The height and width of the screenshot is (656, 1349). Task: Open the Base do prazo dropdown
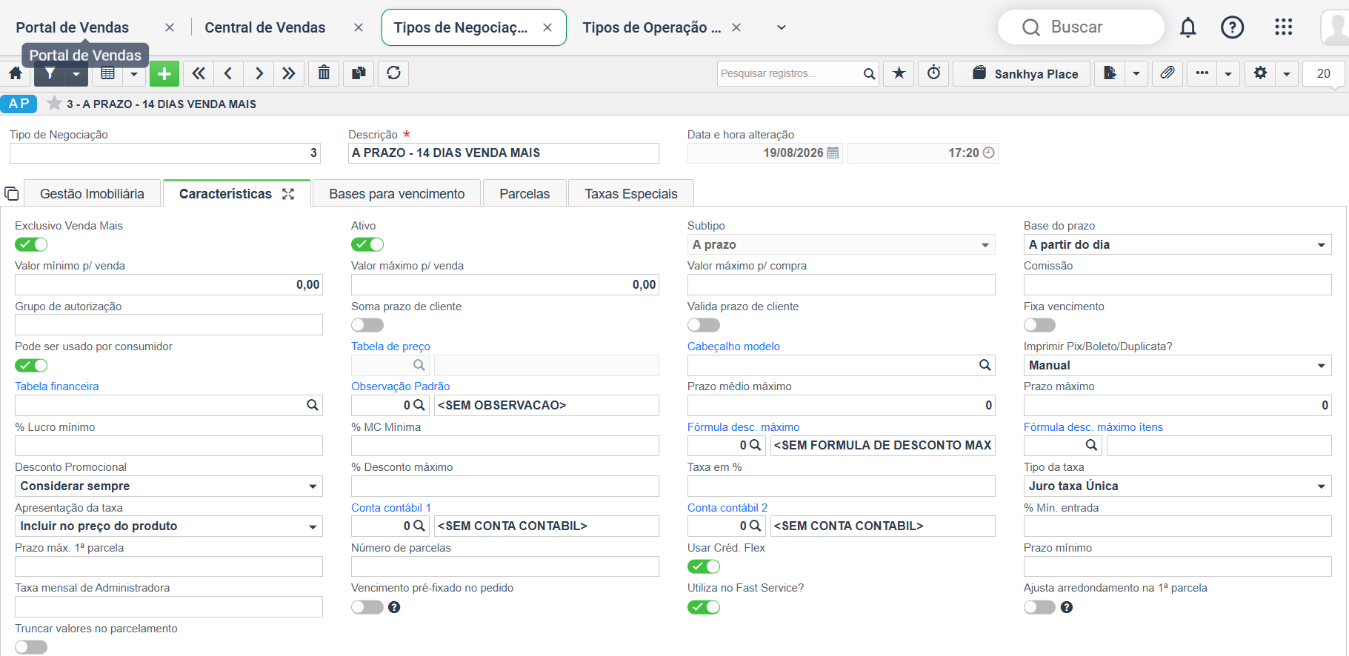click(1177, 244)
